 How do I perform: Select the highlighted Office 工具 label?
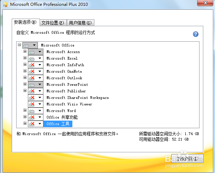pyautogui.click(x=58, y=124)
